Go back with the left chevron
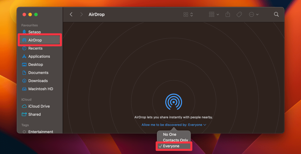This screenshot has width=301, height=154. coord(71,14)
